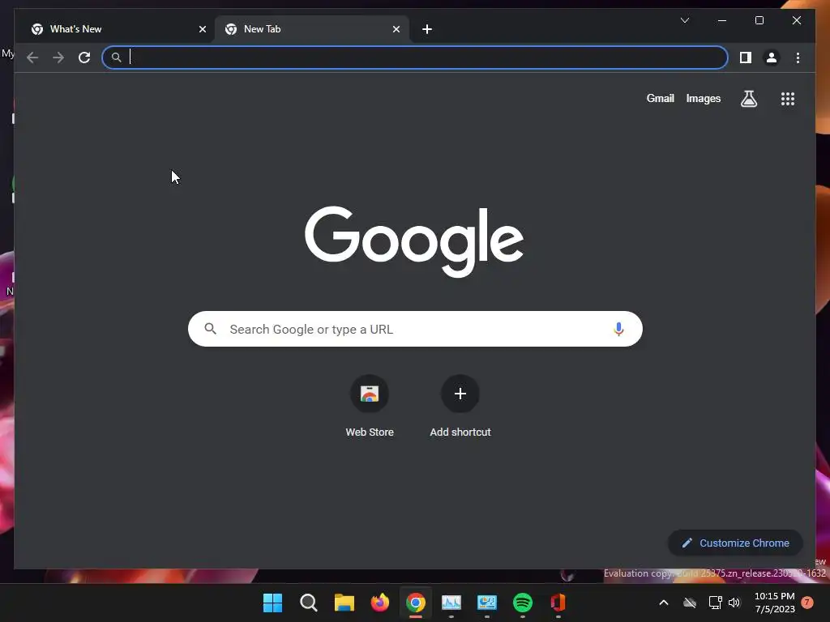The height and width of the screenshot is (622, 830).
Task: Open the Chrome profile menu
Action: (x=772, y=58)
